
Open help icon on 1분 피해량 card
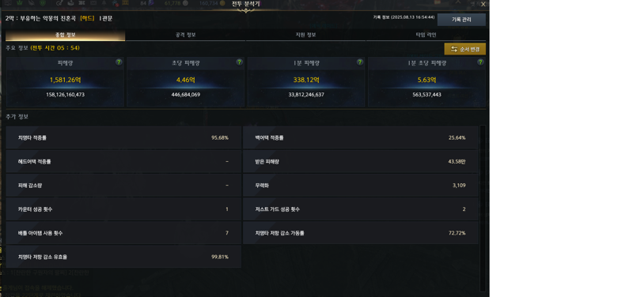click(360, 62)
